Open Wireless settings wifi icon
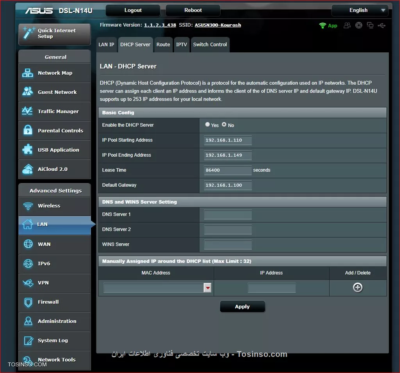This screenshot has width=400, height=373. (x=28, y=205)
